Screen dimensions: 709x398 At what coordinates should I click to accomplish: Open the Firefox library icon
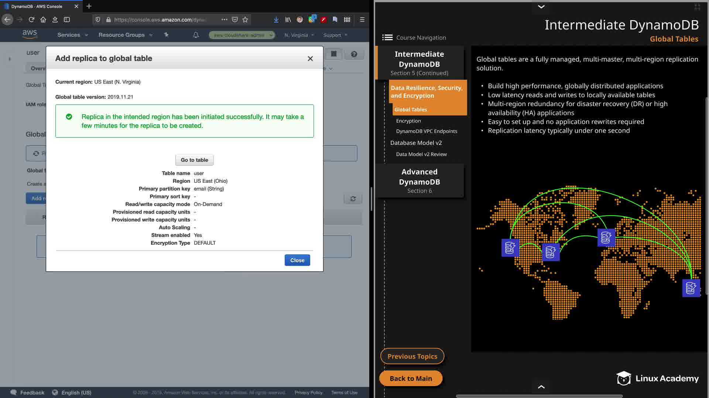pyautogui.click(x=288, y=20)
